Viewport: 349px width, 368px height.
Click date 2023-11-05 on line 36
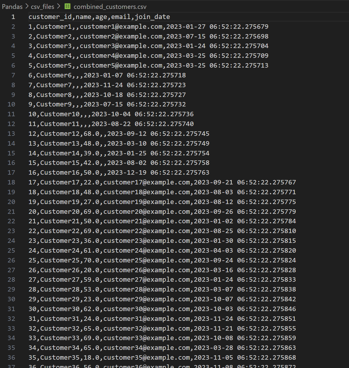pyautogui.click(x=213, y=358)
